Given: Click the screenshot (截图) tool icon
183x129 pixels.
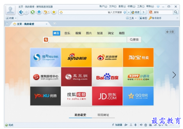Looking at the screenshot, I should (143, 18).
